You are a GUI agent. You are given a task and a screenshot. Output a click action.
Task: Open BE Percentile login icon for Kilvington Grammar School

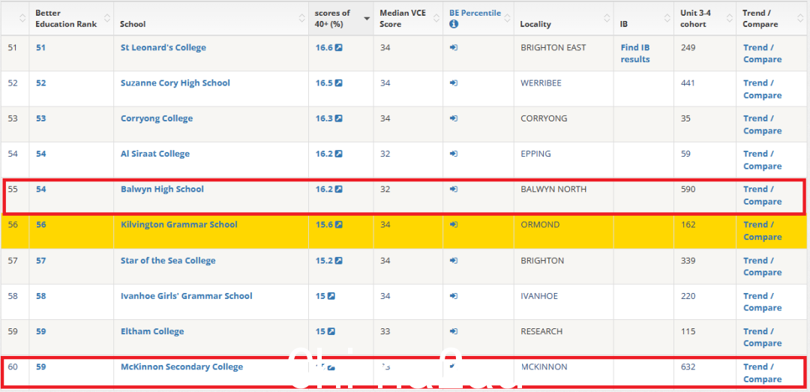pos(454,225)
